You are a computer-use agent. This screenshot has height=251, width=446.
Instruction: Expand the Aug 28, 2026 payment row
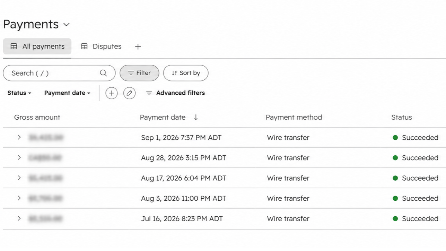point(19,157)
